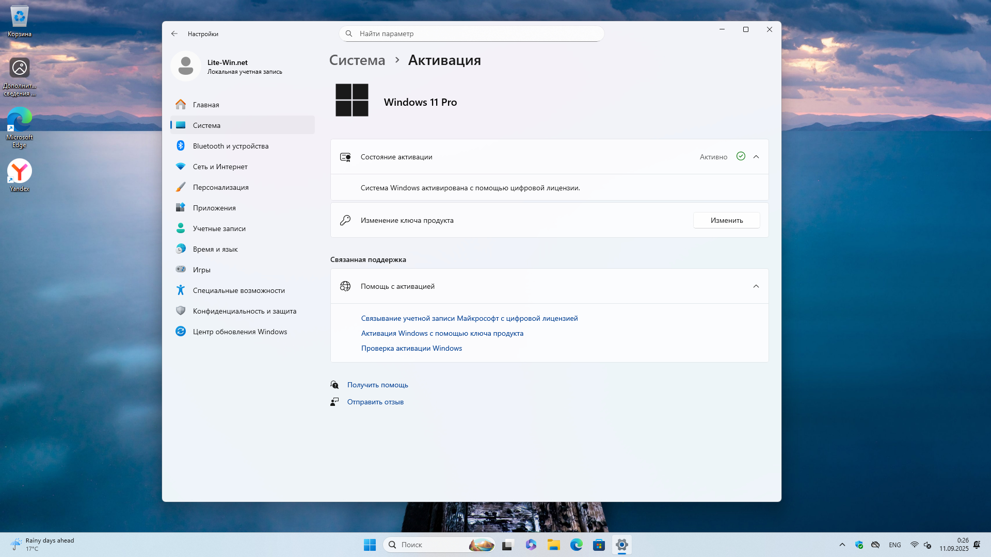Screen dimensions: 991x557
Task: Open Bluetooth и устройства section
Action: coord(231,146)
